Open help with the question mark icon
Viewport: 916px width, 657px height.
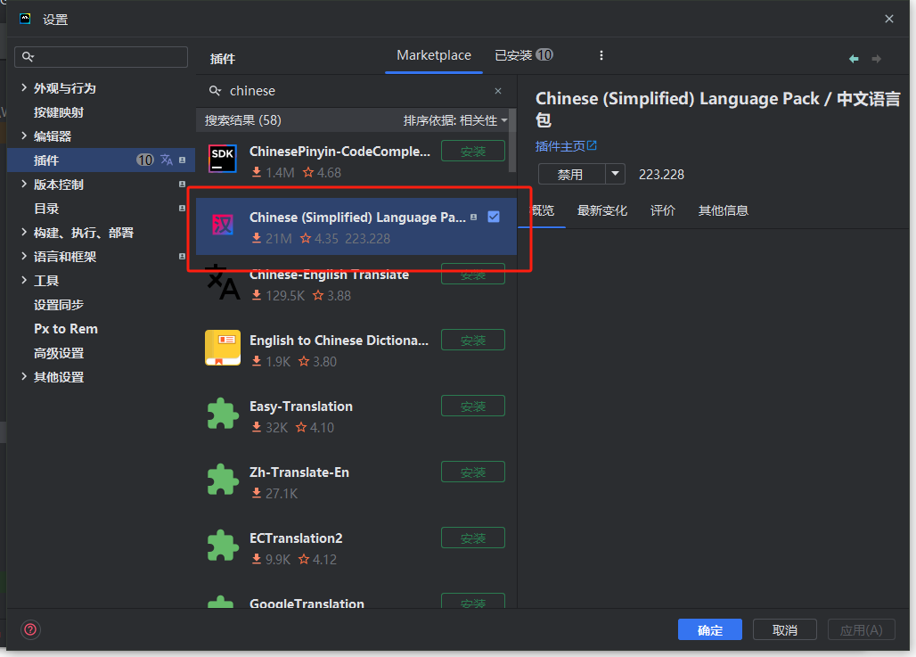pos(30,629)
